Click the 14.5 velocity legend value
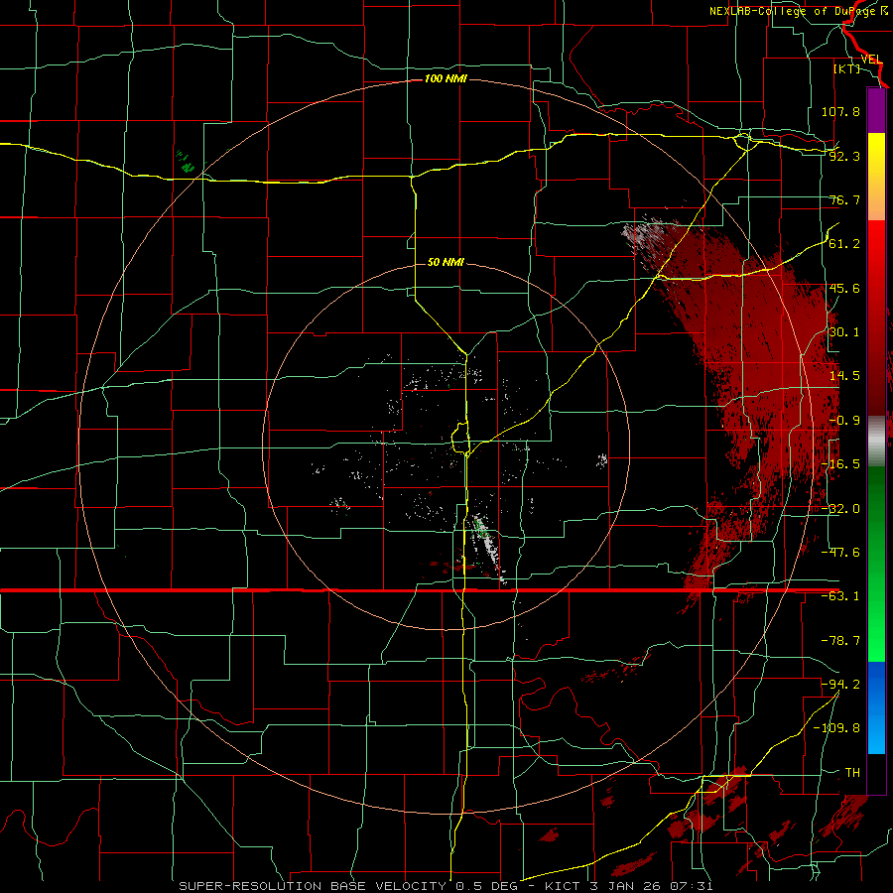Screen dimensions: 893x893 (844, 376)
